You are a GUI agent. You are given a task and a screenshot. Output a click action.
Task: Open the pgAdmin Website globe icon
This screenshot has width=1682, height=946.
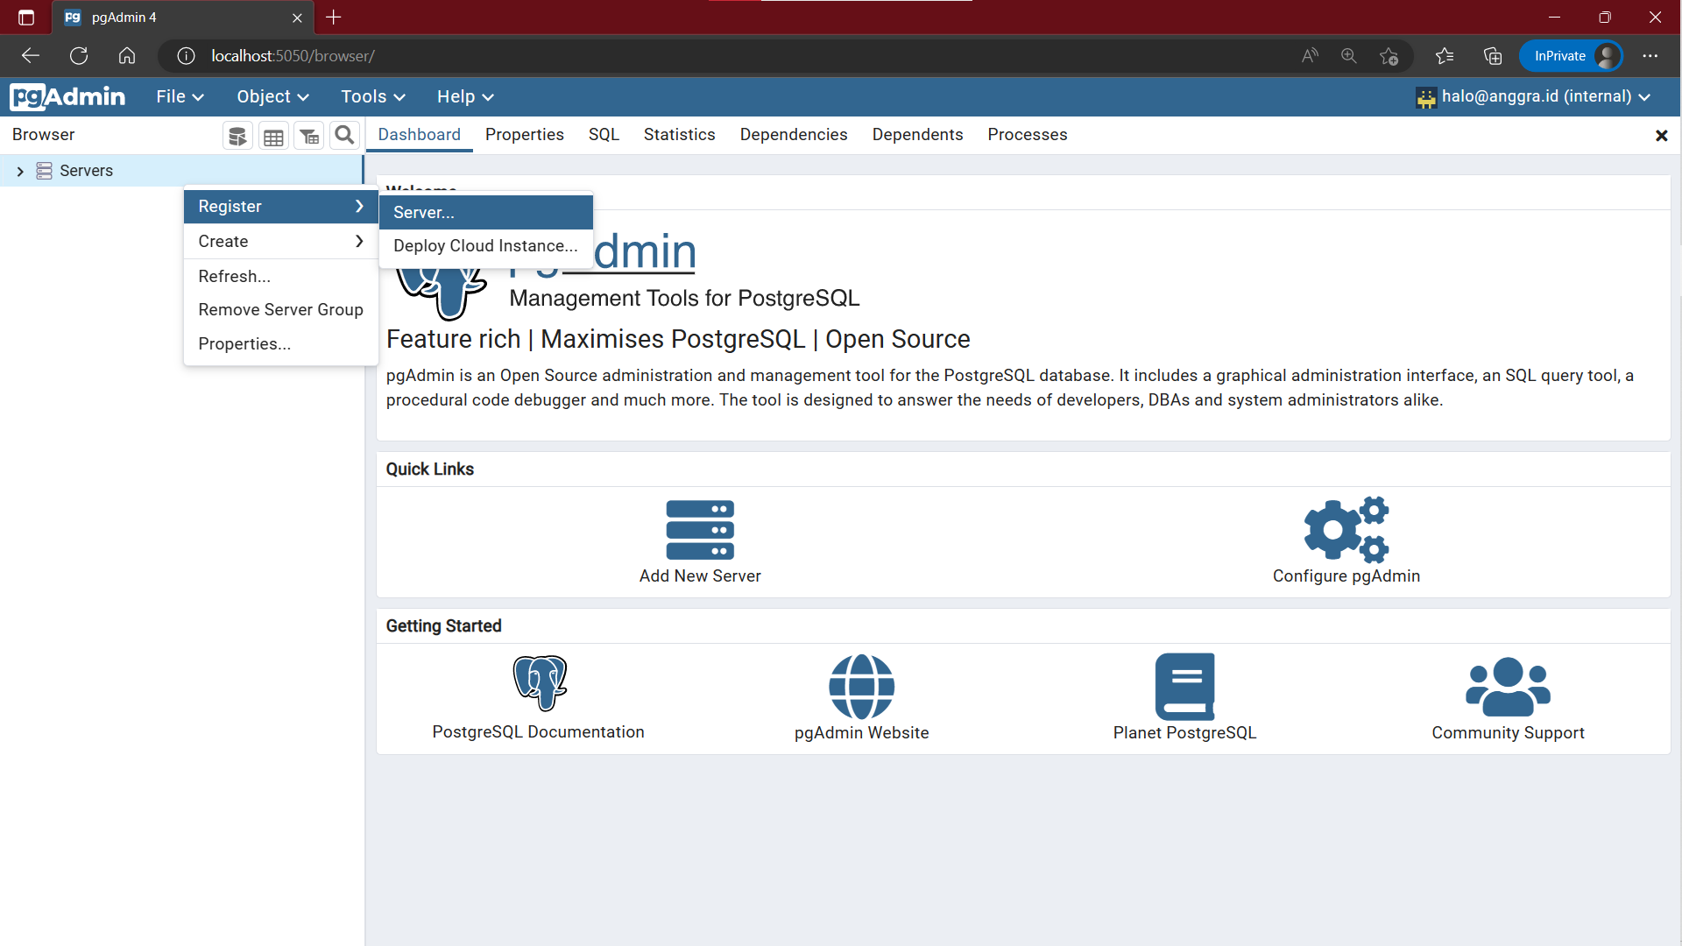[861, 687]
